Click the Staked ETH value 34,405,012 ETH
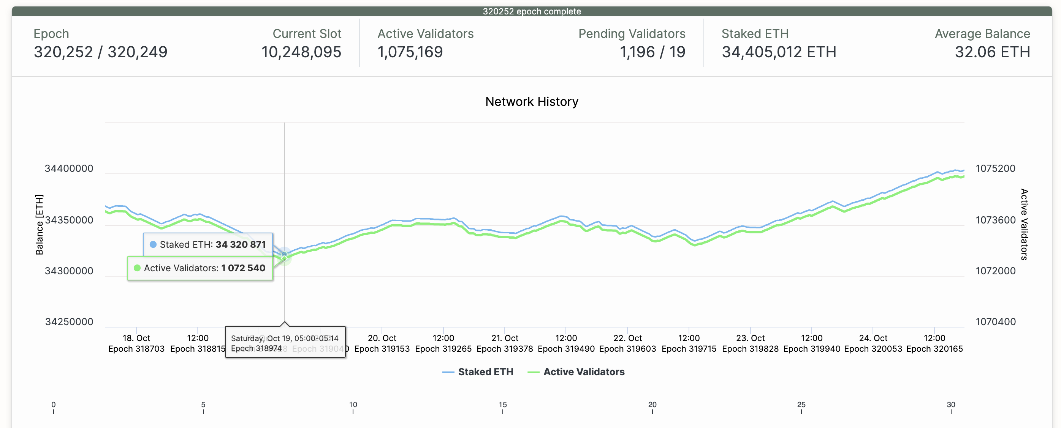Viewport: 1061px width, 428px height. [778, 52]
